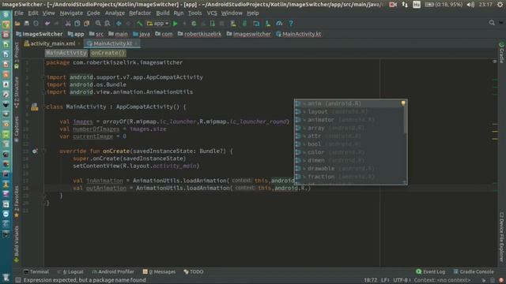Viewport: 506px width, 284px height.
Task: Open the Build menu
Action: click(x=163, y=13)
